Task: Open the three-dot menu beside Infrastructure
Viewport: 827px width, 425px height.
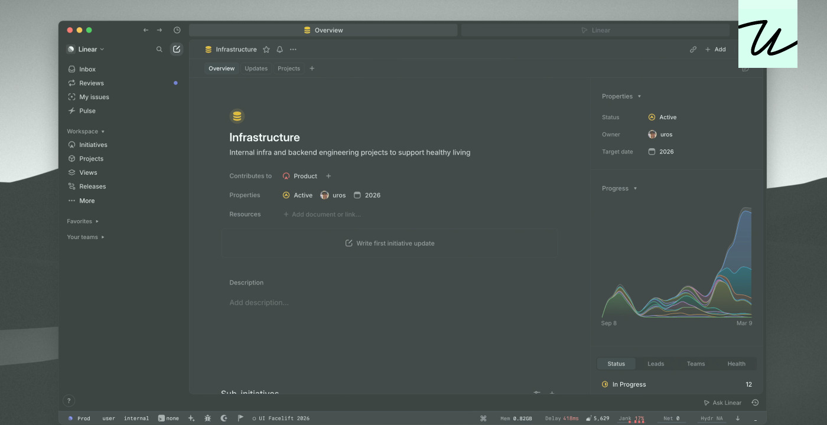Action: (x=293, y=50)
